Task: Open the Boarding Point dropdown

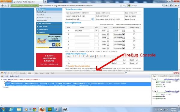Action: [93, 19]
